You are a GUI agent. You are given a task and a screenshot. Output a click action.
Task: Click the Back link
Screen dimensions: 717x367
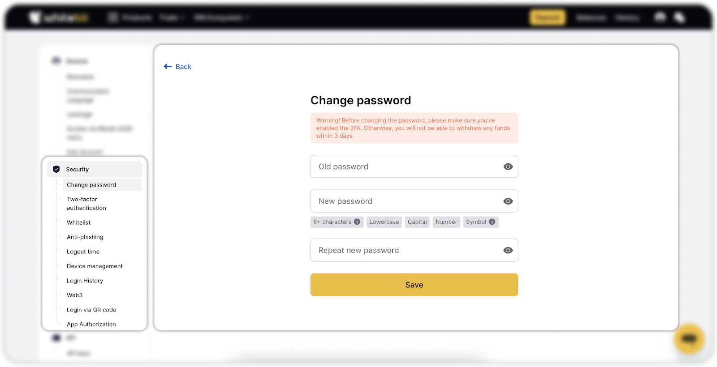pyautogui.click(x=183, y=67)
